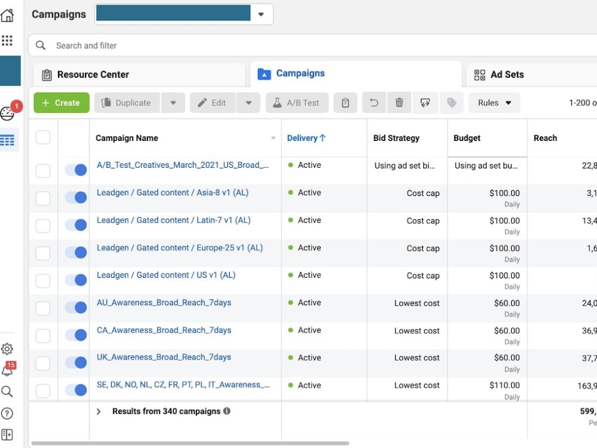Click the tag label toolbar icon
Image resolution: width=597 pixels, height=448 pixels.
tap(451, 103)
